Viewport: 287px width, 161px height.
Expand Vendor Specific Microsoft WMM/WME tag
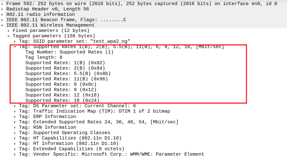point(15,154)
